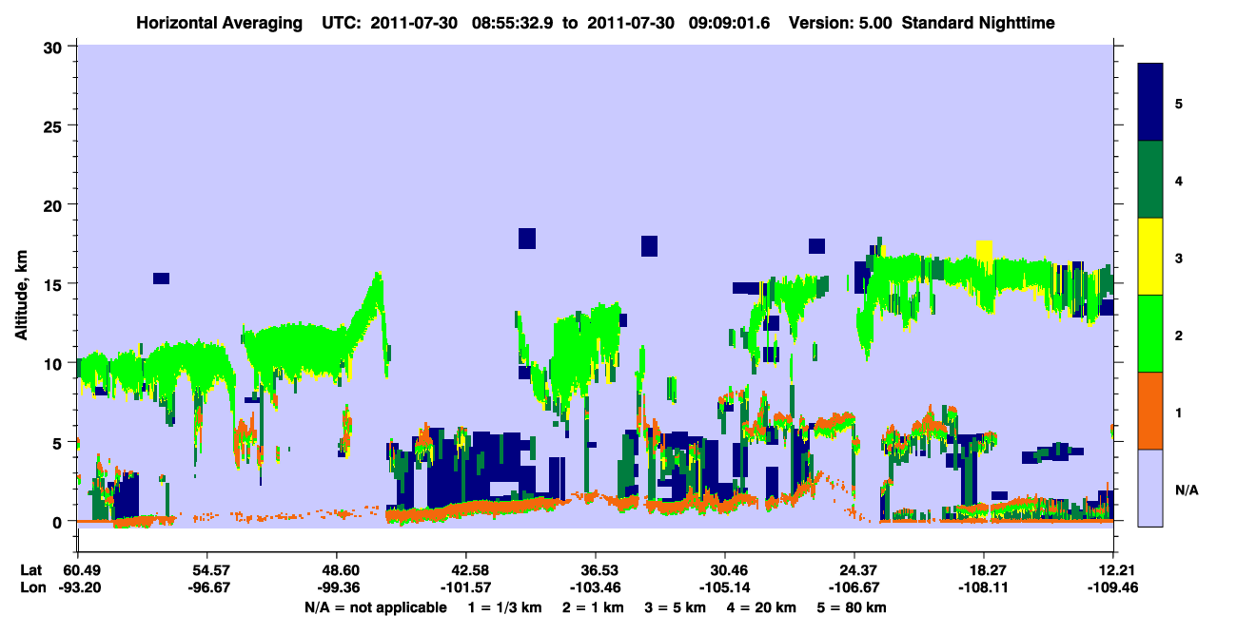
Task: Click legend text 'N/A = not applicable'
Action: click(x=375, y=607)
